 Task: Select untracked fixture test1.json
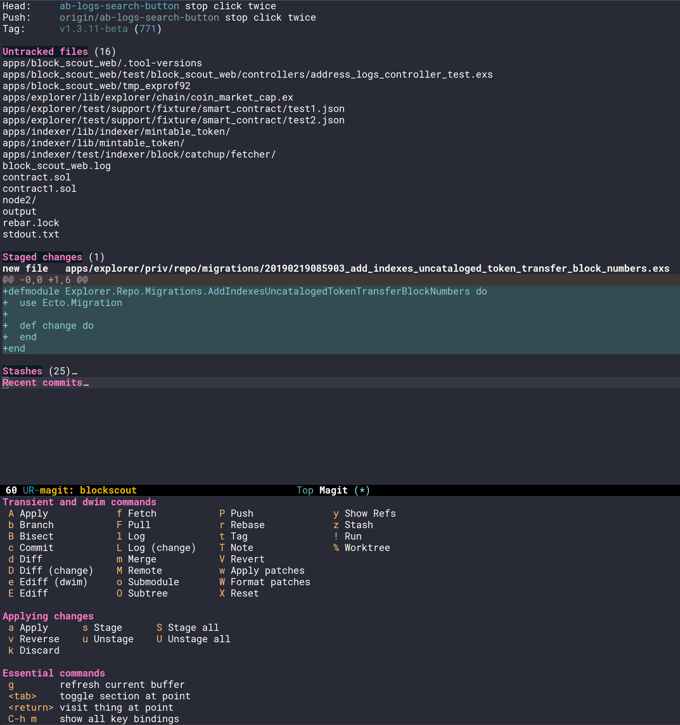click(x=174, y=109)
